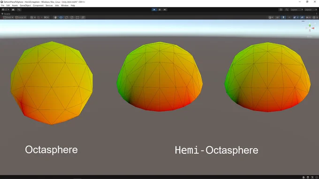Click the global search magnifier icon
Screen dimensions: 319x179
pyautogui.click(x=287, y=9)
